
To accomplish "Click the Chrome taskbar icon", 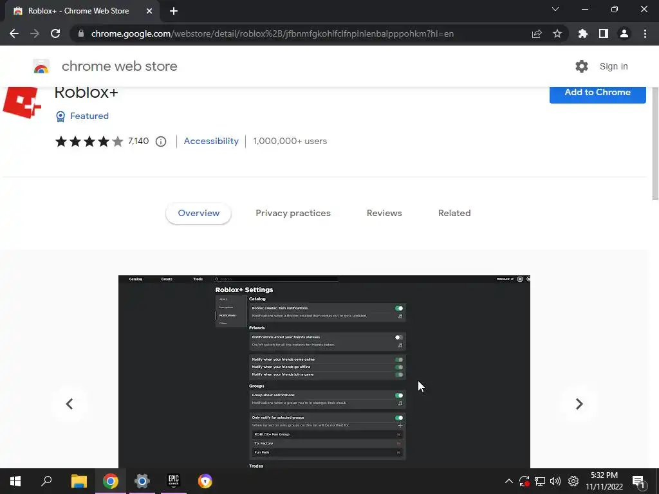I will (111, 481).
